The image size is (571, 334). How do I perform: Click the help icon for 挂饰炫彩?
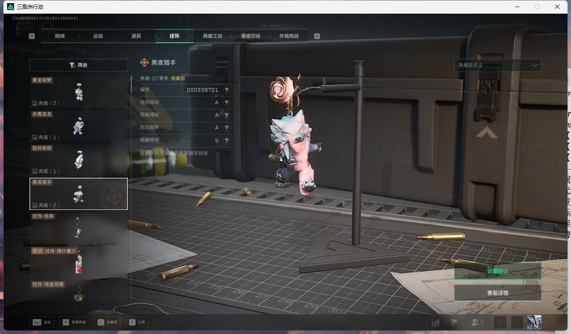226,103
